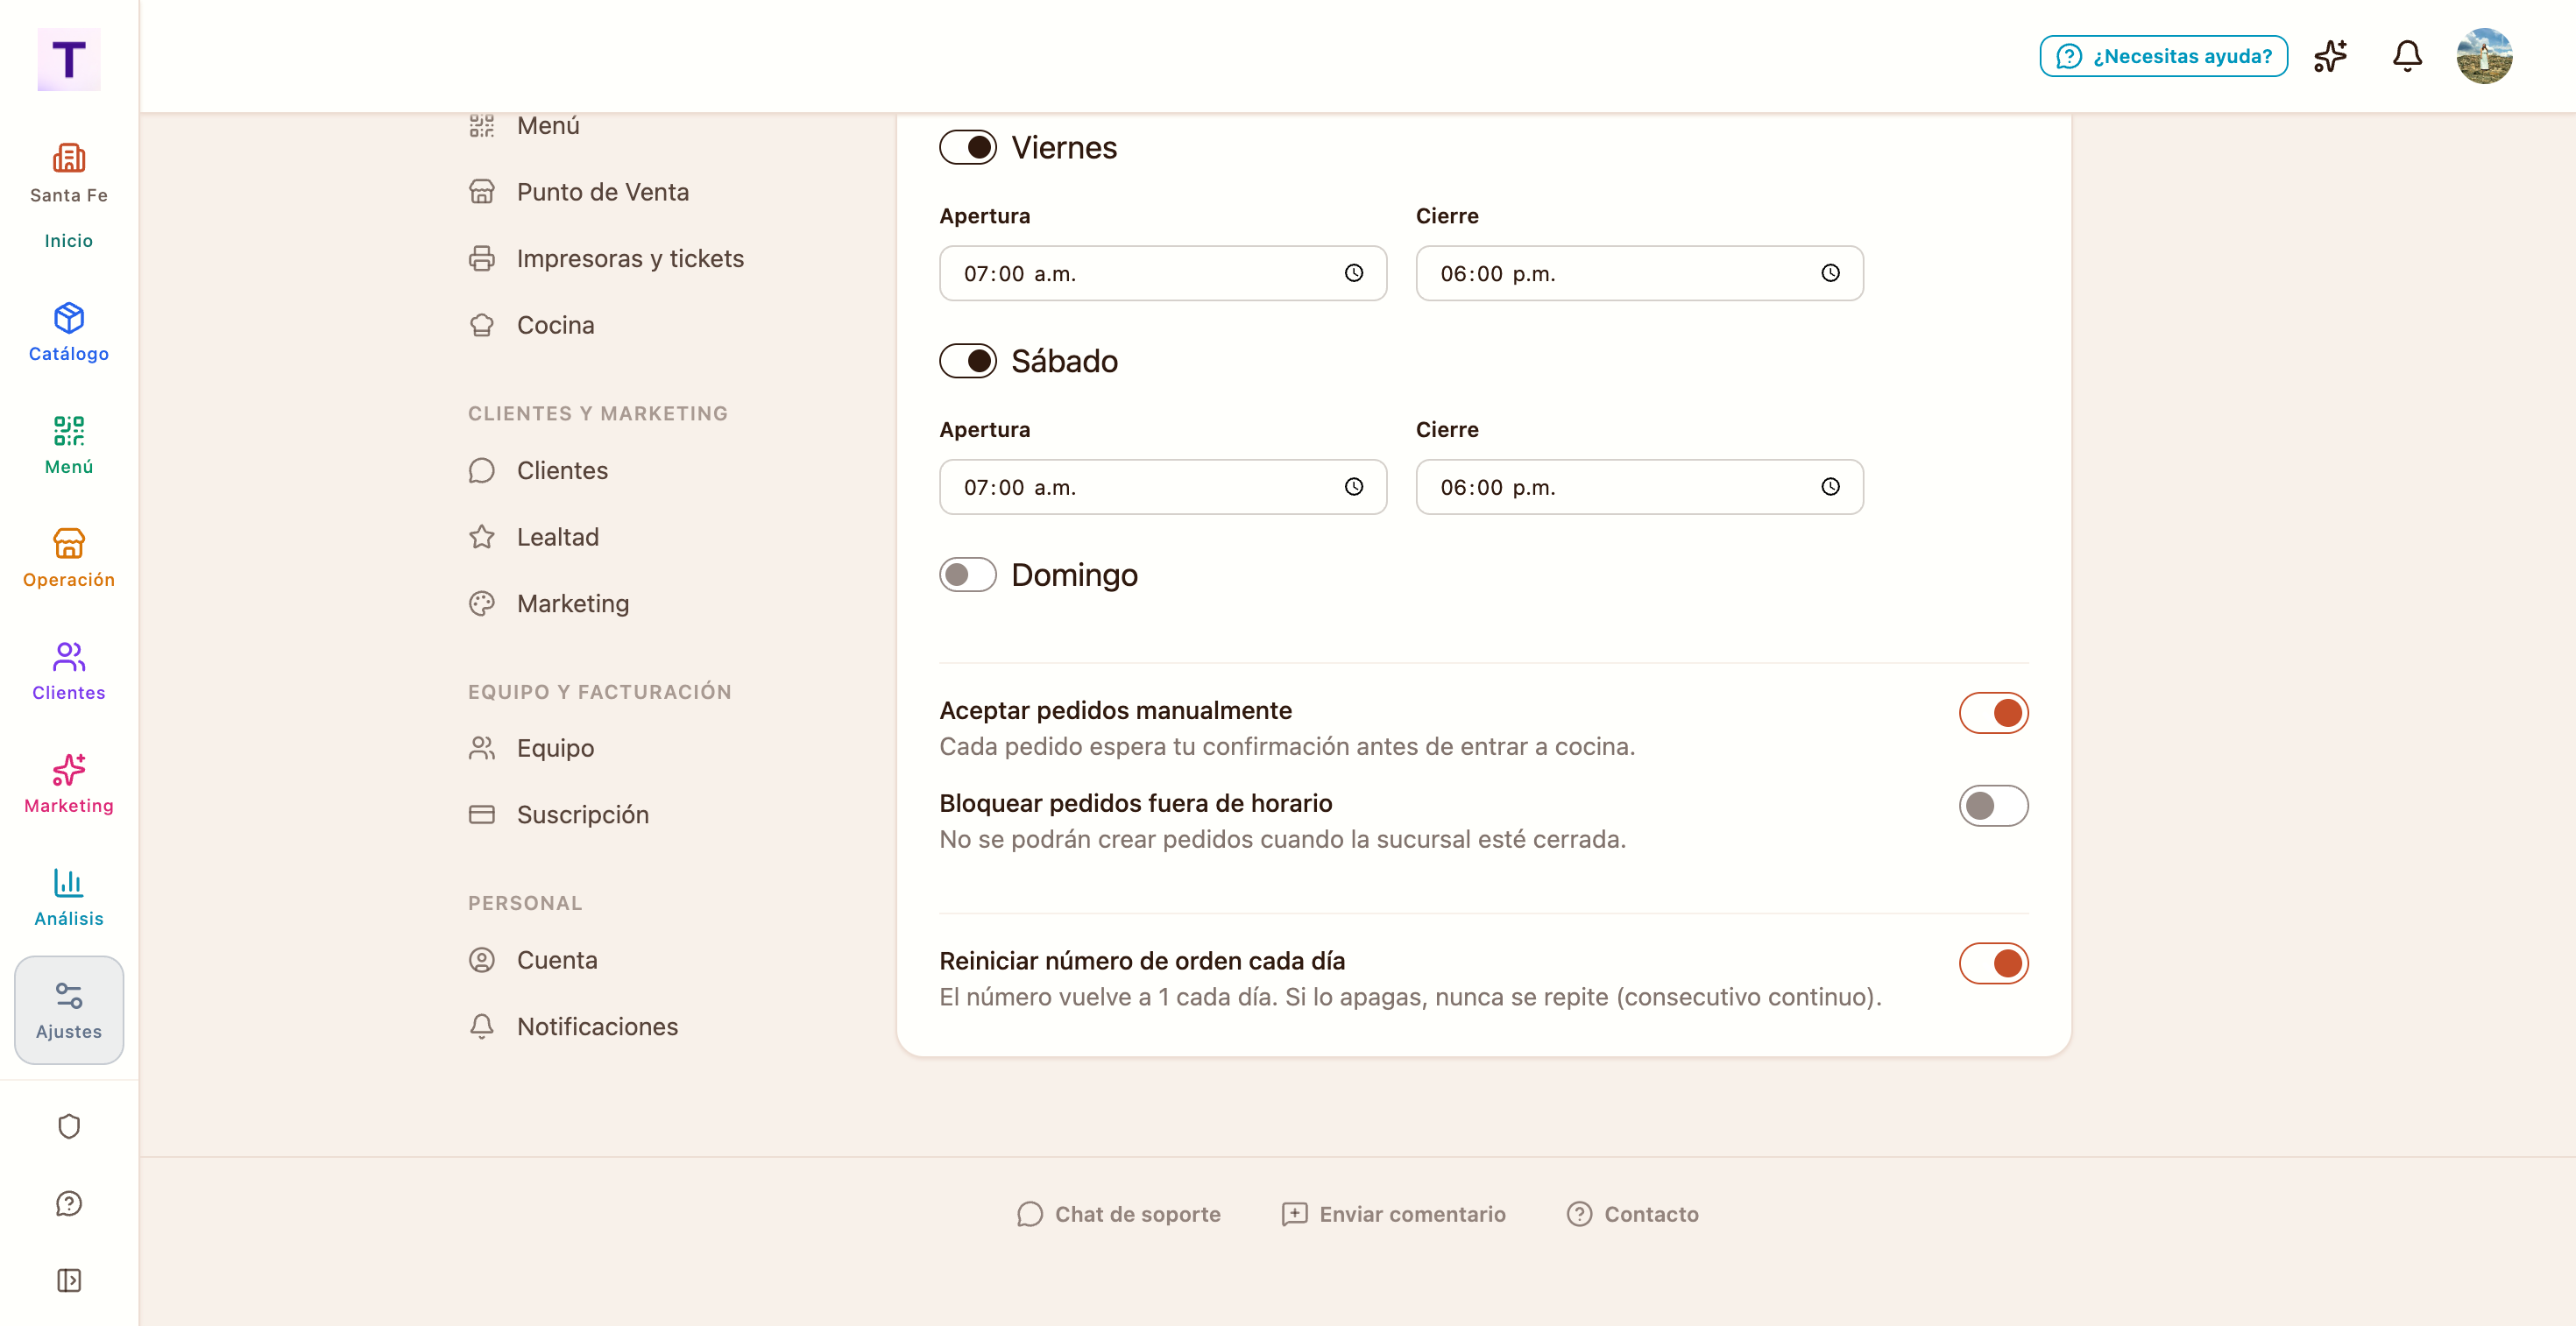Open clock picker for Viernes Apertura
Screen dimensions: 2576x1326
click(1353, 272)
